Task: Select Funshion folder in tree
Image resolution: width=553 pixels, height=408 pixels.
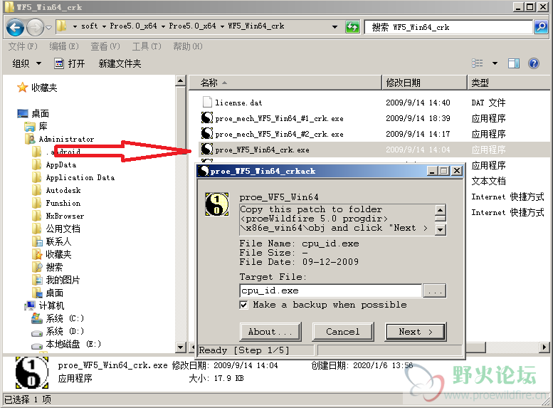Action: point(56,203)
